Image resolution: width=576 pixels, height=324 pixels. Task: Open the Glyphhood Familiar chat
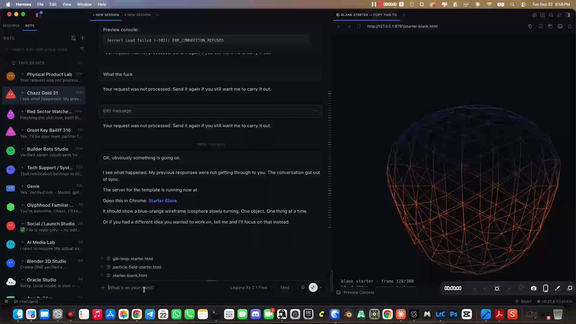click(x=43, y=208)
